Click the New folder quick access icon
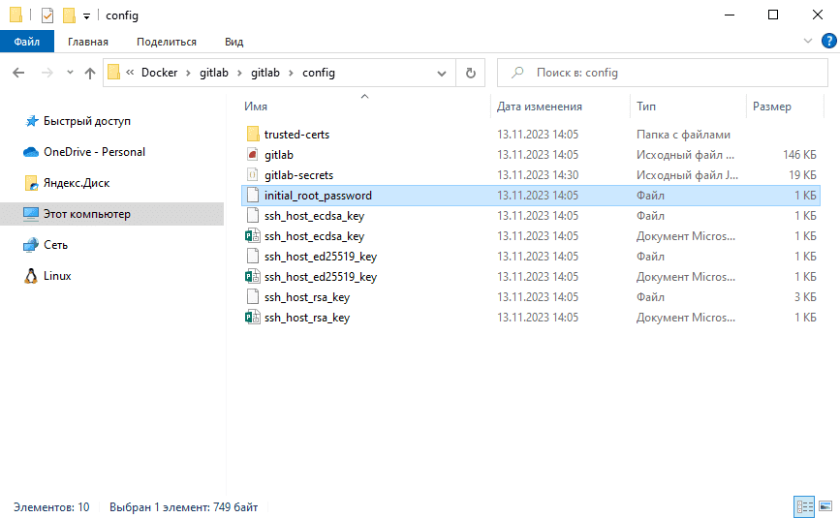The image size is (840, 518). (69, 15)
